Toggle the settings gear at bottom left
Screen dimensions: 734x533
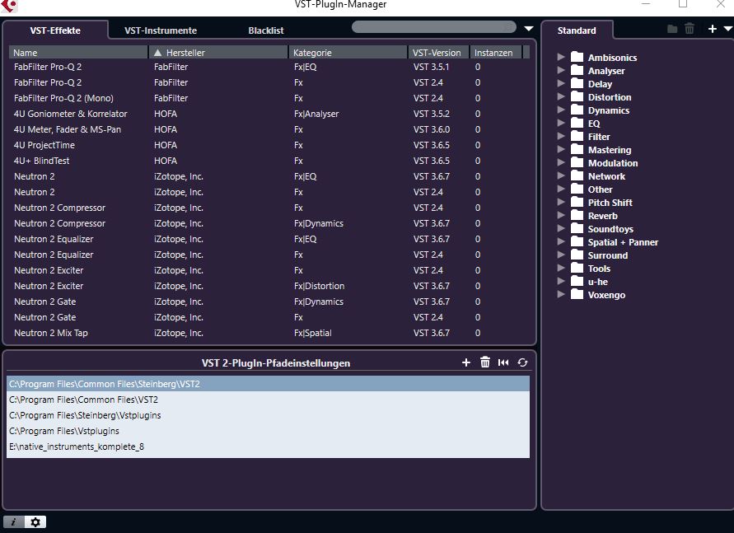click(35, 521)
